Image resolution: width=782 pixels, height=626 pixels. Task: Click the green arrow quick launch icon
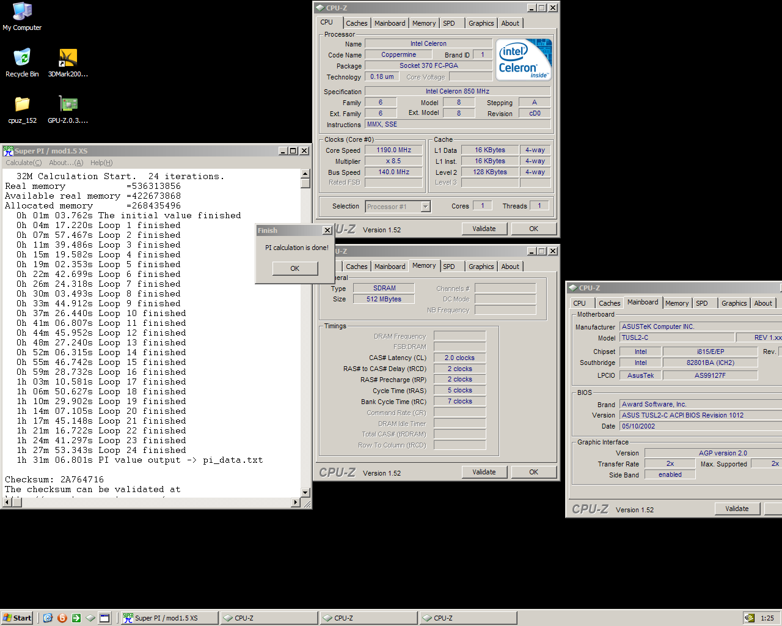76,618
